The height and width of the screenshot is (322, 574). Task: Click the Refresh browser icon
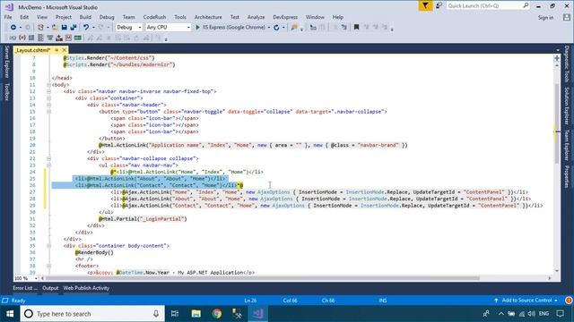coord(276,28)
